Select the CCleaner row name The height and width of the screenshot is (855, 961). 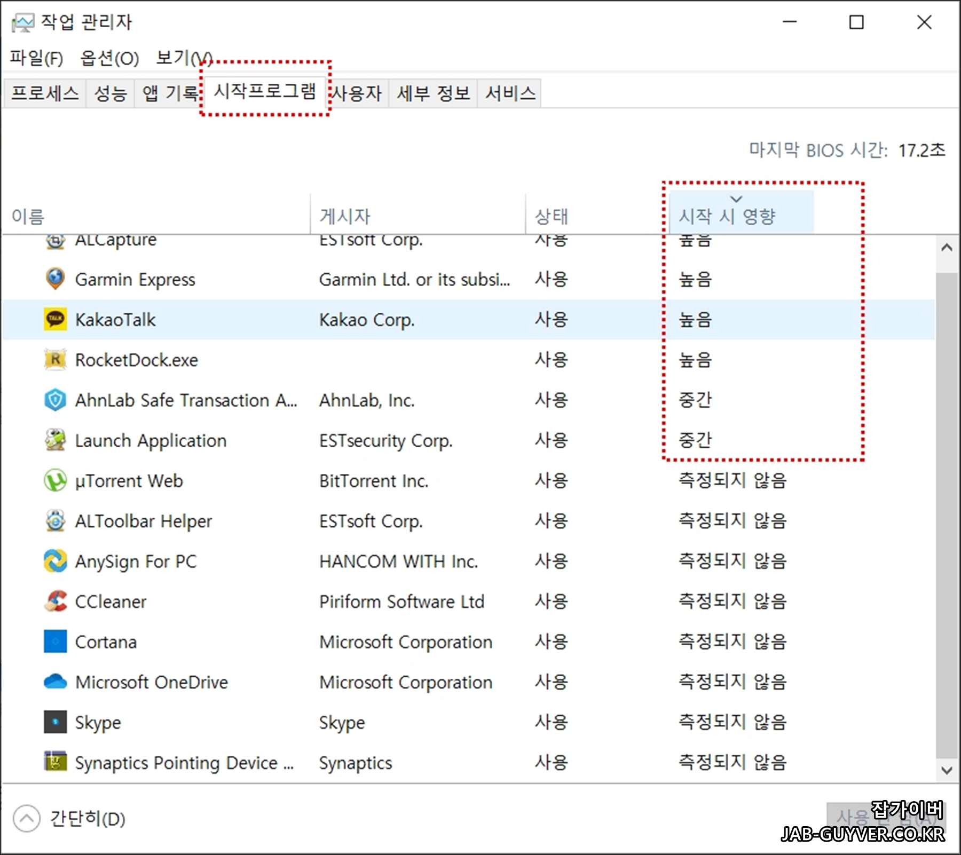tap(111, 601)
